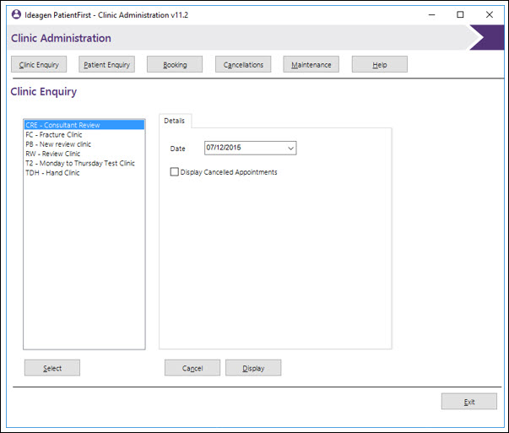The width and height of the screenshot is (509, 433).
Task: Open the Patient Enquiry section
Action: tap(107, 64)
